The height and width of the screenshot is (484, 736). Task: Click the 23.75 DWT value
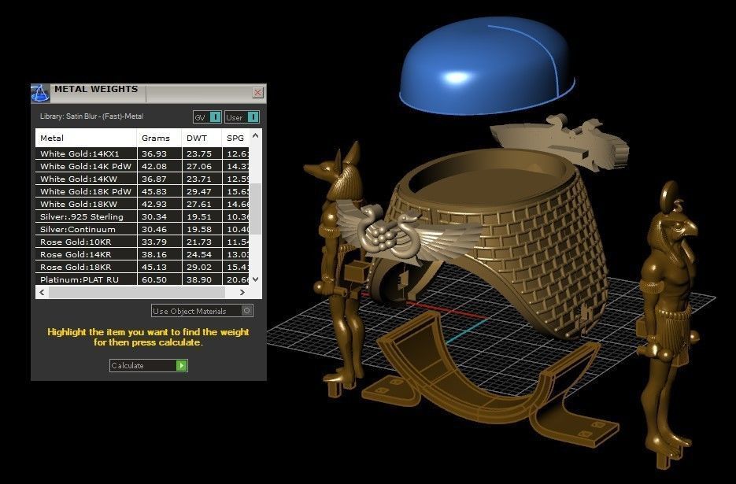[199, 153]
